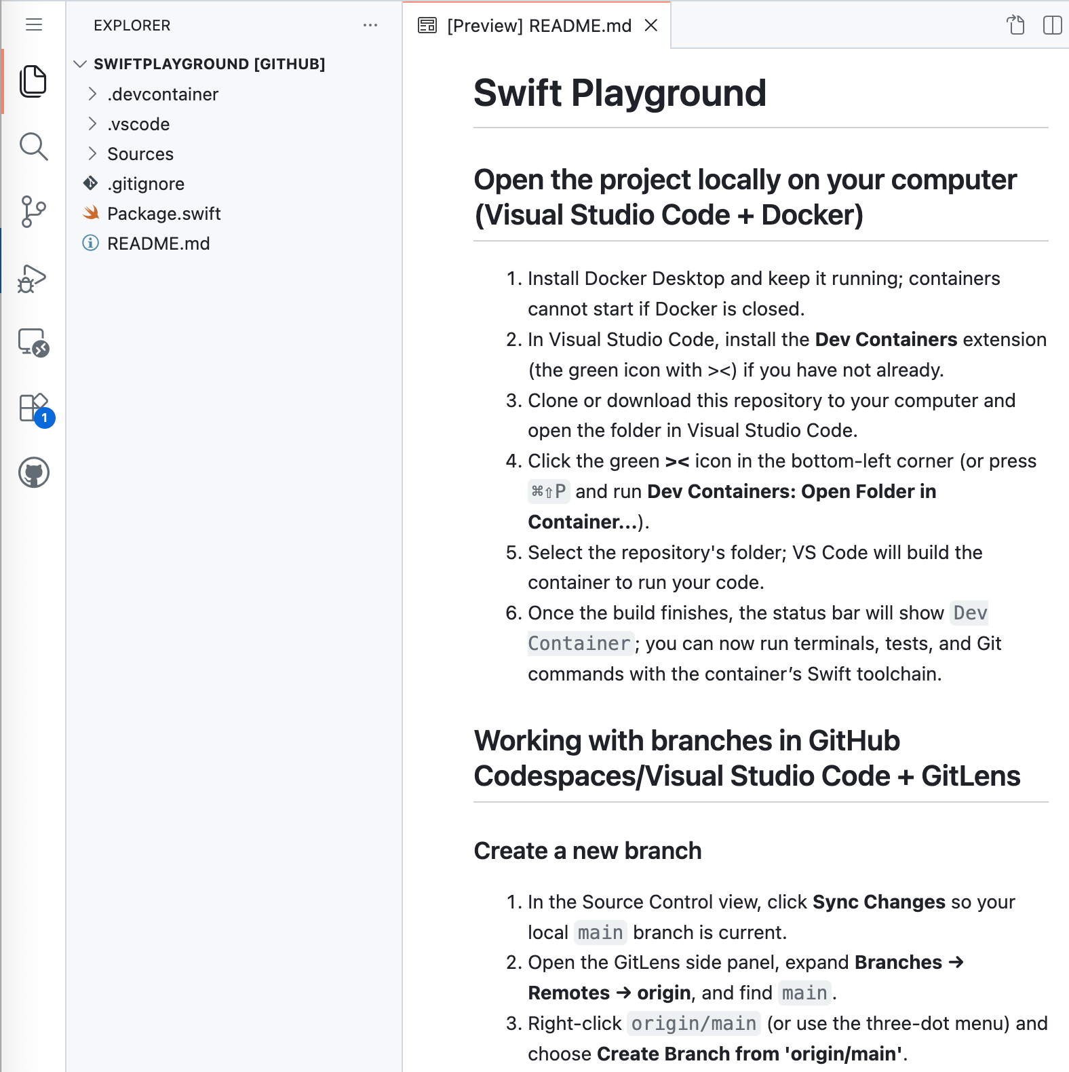The image size is (1069, 1072).
Task: Click the Swift Playground heading
Action: point(620,93)
